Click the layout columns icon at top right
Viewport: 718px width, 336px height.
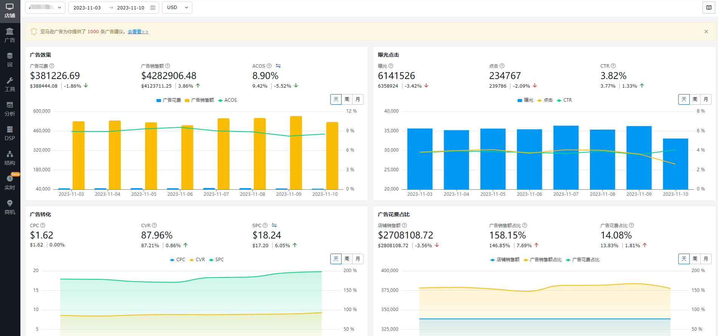[709, 8]
